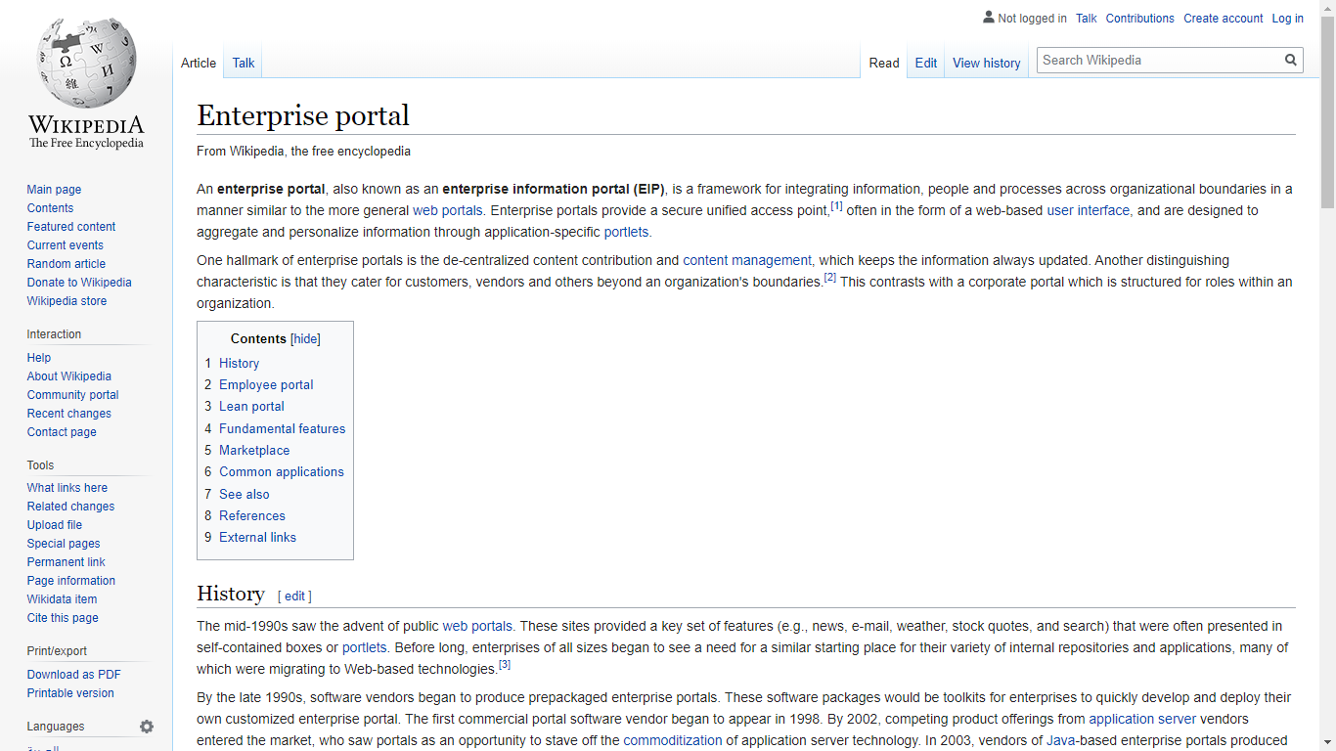This screenshot has height=751, width=1336.
Task: Jump to History section from Contents
Action: click(x=239, y=363)
